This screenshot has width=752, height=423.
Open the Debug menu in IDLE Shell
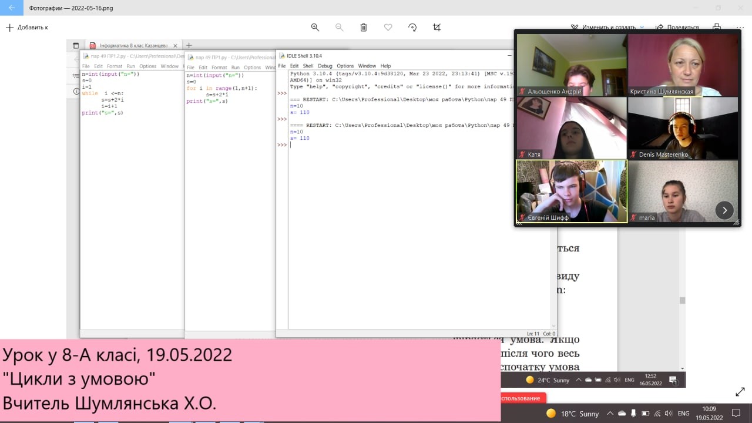(325, 66)
